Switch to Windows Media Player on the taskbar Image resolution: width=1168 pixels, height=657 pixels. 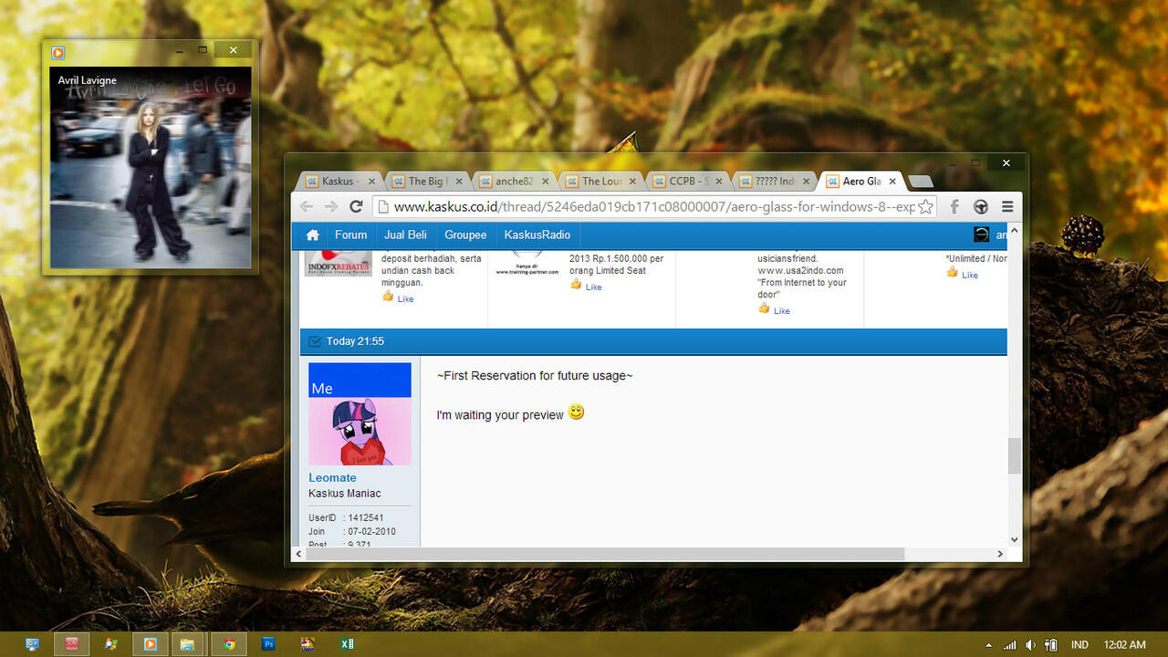(150, 644)
